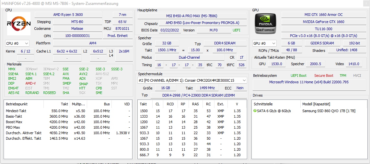Click the 6 GB video memory value
This screenshot has width=370, height=164.
click(x=292, y=43)
